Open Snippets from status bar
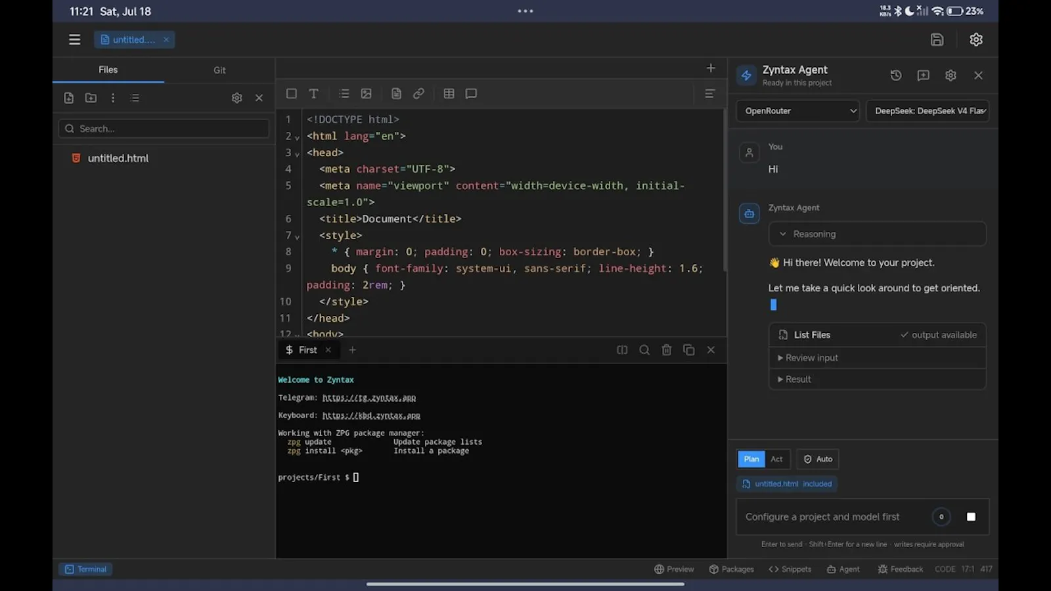Screen dimensions: 1051x591 pyautogui.click(x=790, y=569)
